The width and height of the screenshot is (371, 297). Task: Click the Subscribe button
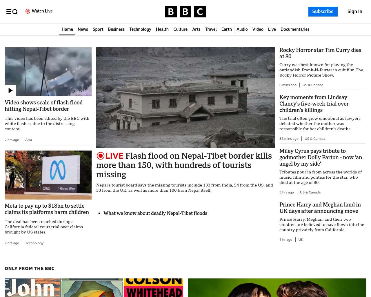click(x=323, y=12)
